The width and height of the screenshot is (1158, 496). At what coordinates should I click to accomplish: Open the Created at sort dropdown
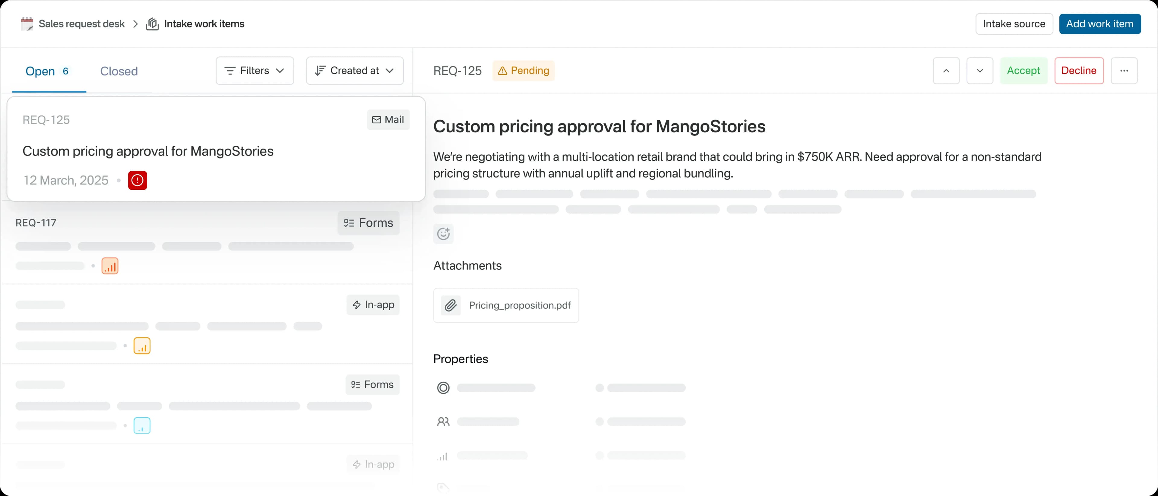pyautogui.click(x=354, y=71)
